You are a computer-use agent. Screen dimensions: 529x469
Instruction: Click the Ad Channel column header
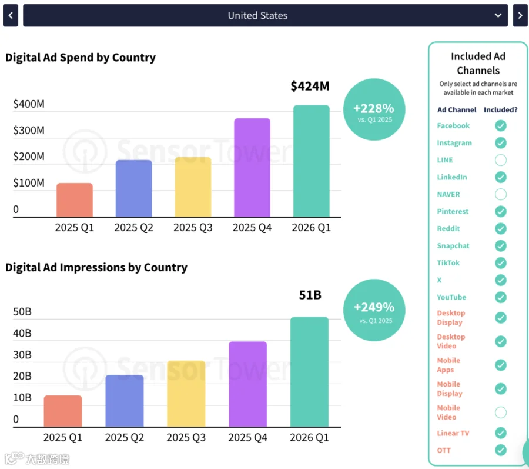click(457, 110)
